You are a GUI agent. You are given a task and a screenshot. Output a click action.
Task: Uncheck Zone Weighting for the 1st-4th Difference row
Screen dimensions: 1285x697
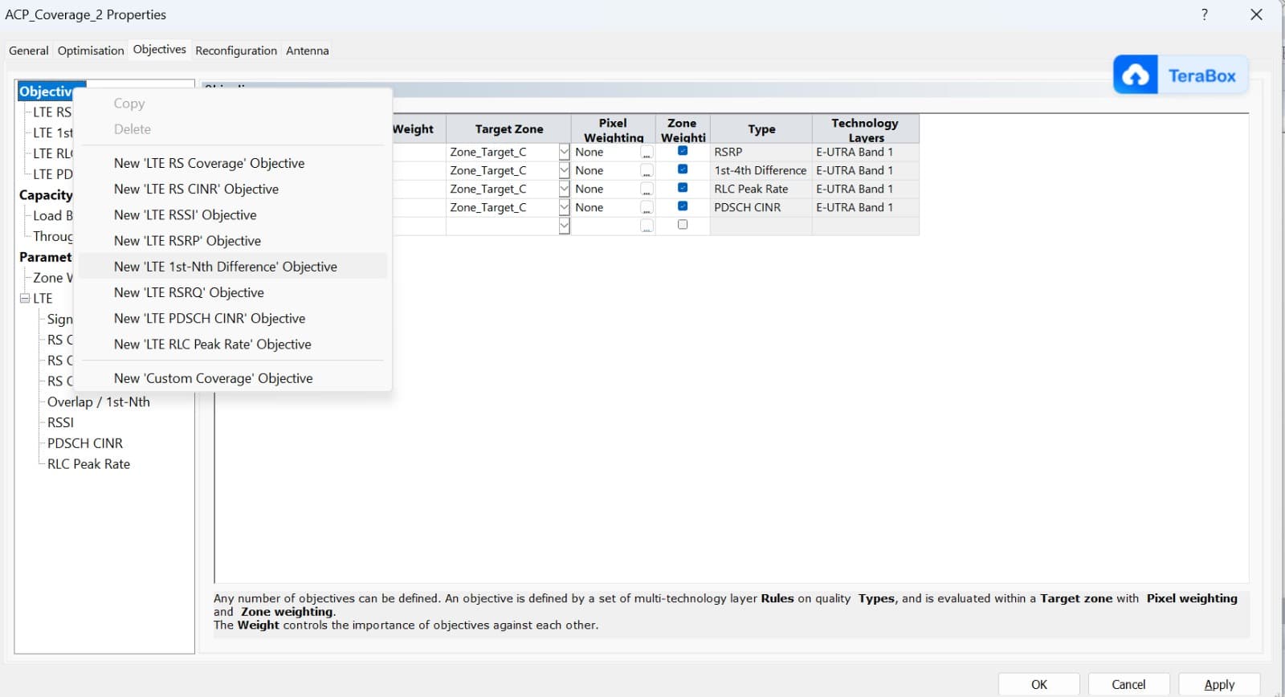tap(683, 169)
